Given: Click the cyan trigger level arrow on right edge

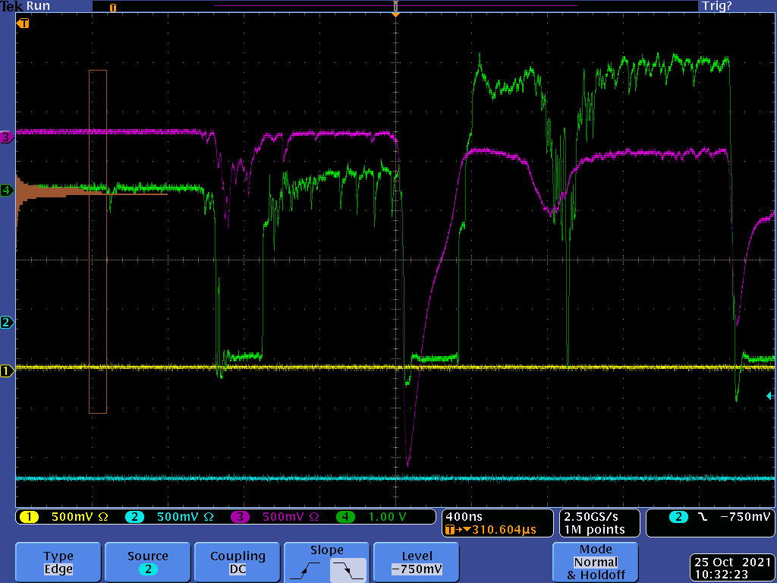Looking at the screenshot, I should [771, 395].
